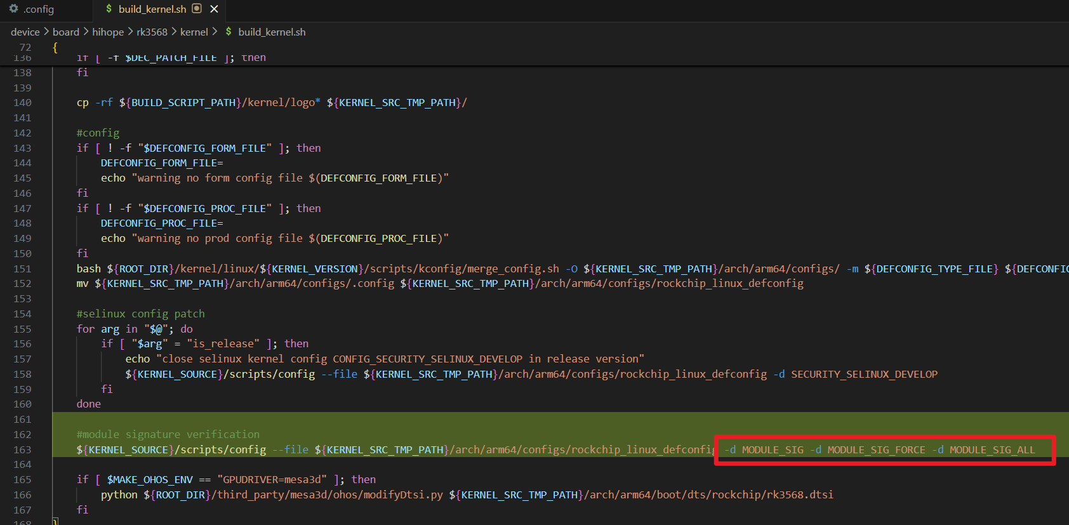Screen dimensions: 1069x525
Task: Open the 'device' breadcrumb dropdown
Action: 25,32
